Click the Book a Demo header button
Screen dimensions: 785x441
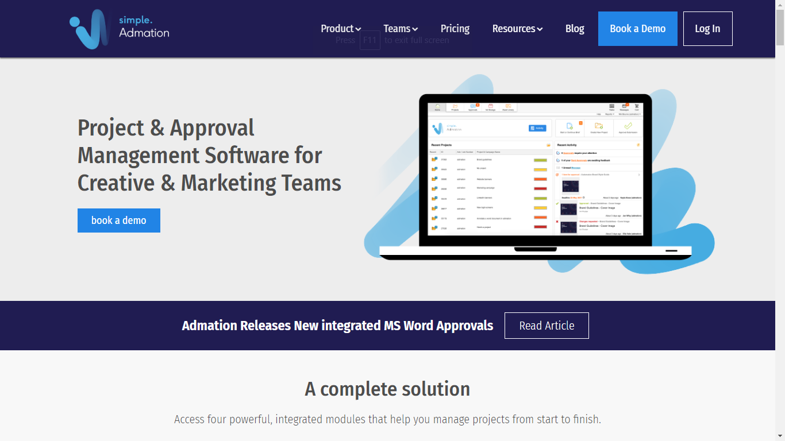point(638,29)
